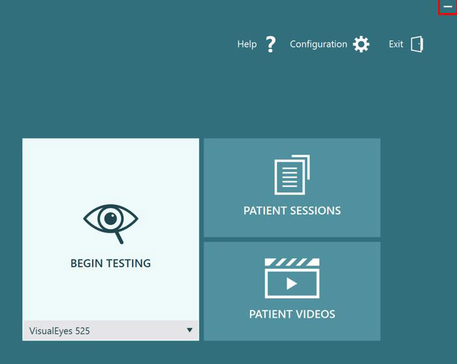Viewport: 457px width, 364px height.
Task: Open the PATIENT VIDEOS tile label
Action: click(x=292, y=314)
